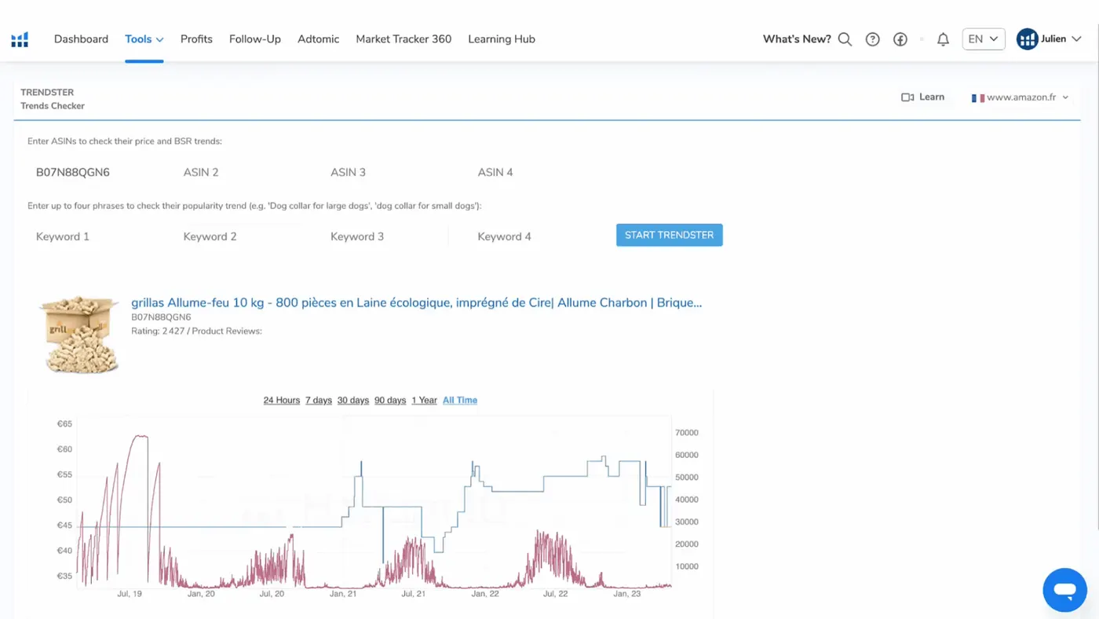
Task: Click the START TRENDSTER button
Action: coord(670,235)
